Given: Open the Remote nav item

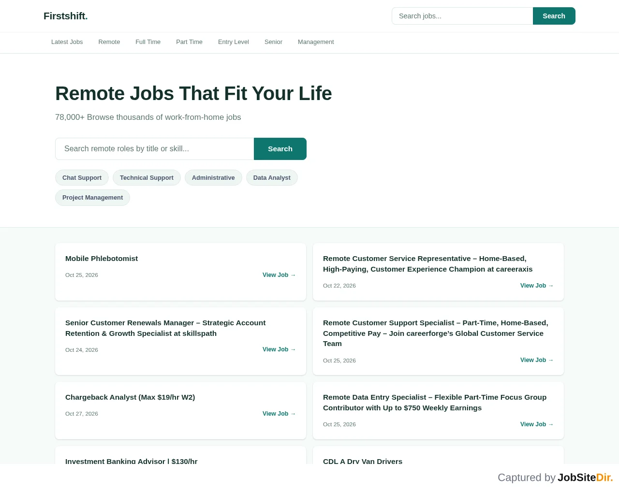Looking at the screenshot, I should (109, 42).
